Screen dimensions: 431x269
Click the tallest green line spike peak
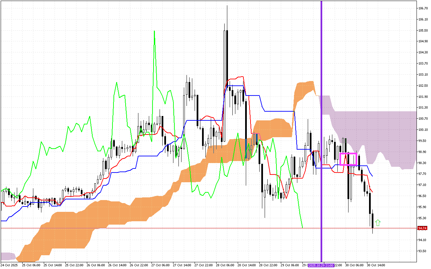[x=154, y=32]
